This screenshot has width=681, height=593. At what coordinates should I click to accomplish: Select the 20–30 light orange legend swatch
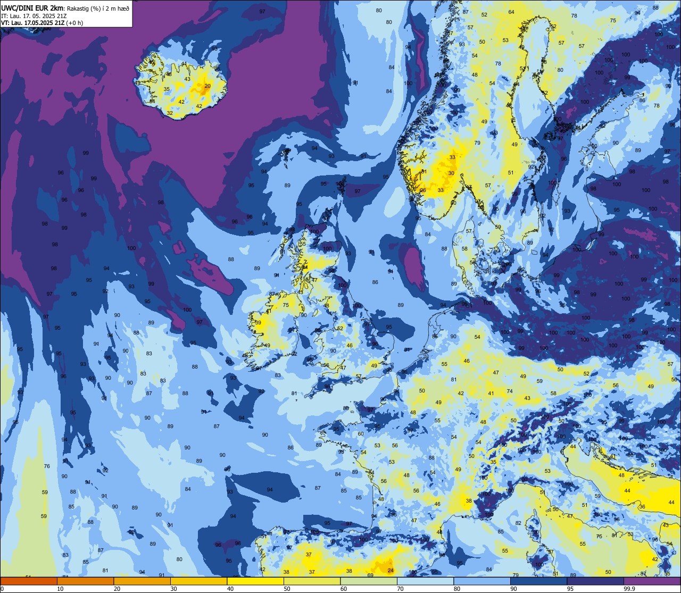pos(142,581)
